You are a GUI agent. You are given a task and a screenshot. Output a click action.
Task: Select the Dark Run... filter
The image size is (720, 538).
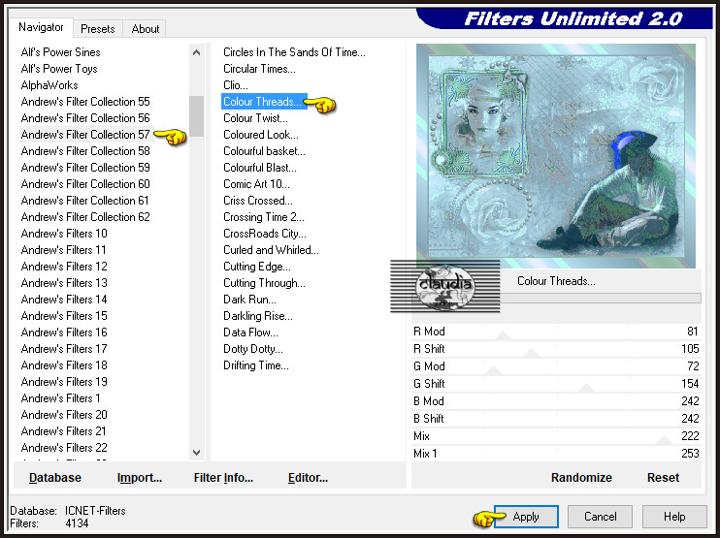[249, 300]
